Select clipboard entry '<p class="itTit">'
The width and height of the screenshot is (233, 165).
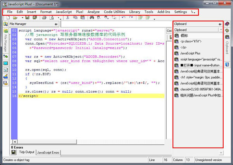click(x=198, y=41)
